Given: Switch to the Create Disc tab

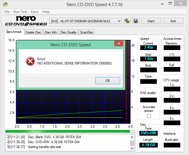Looking at the screenshot, I should [33, 32].
